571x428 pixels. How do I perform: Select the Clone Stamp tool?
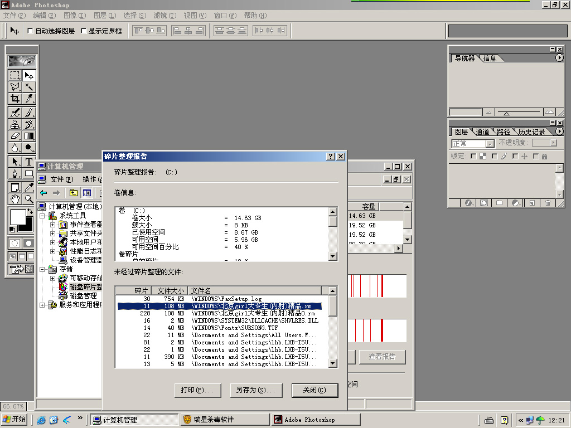pos(15,124)
